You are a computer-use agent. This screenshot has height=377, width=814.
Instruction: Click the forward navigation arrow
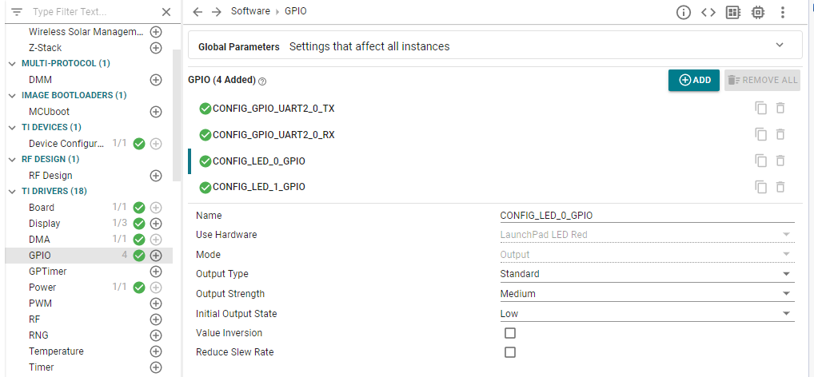[x=217, y=12]
